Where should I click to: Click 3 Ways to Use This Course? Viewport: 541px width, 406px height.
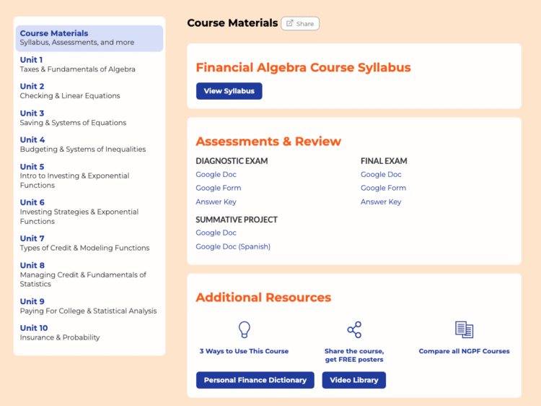click(x=244, y=351)
